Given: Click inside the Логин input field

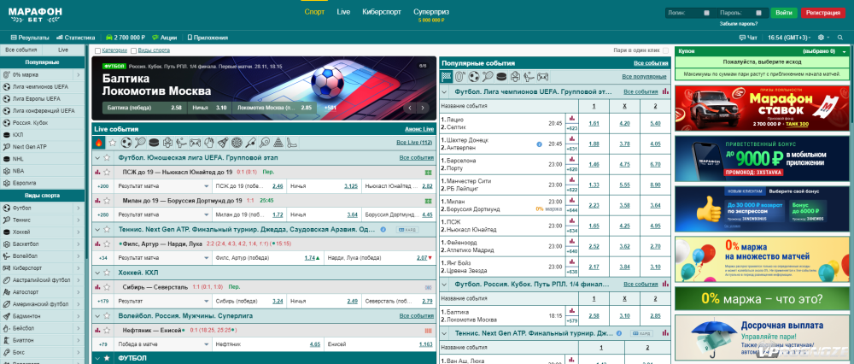Looking at the screenshot, I should pos(689,13).
